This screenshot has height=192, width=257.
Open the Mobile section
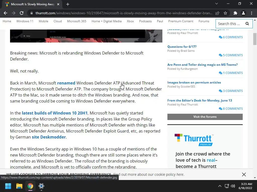click(x=43, y=21)
